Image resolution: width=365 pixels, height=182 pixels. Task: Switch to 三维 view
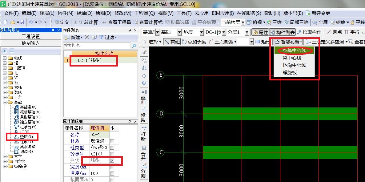coord(275,22)
